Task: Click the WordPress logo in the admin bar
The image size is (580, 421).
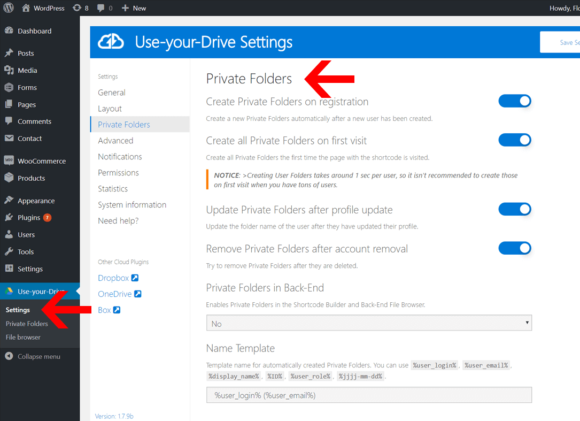Action: tap(9, 8)
